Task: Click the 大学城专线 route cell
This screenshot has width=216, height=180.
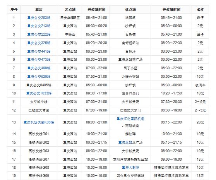Action: (x=39, y=102)
